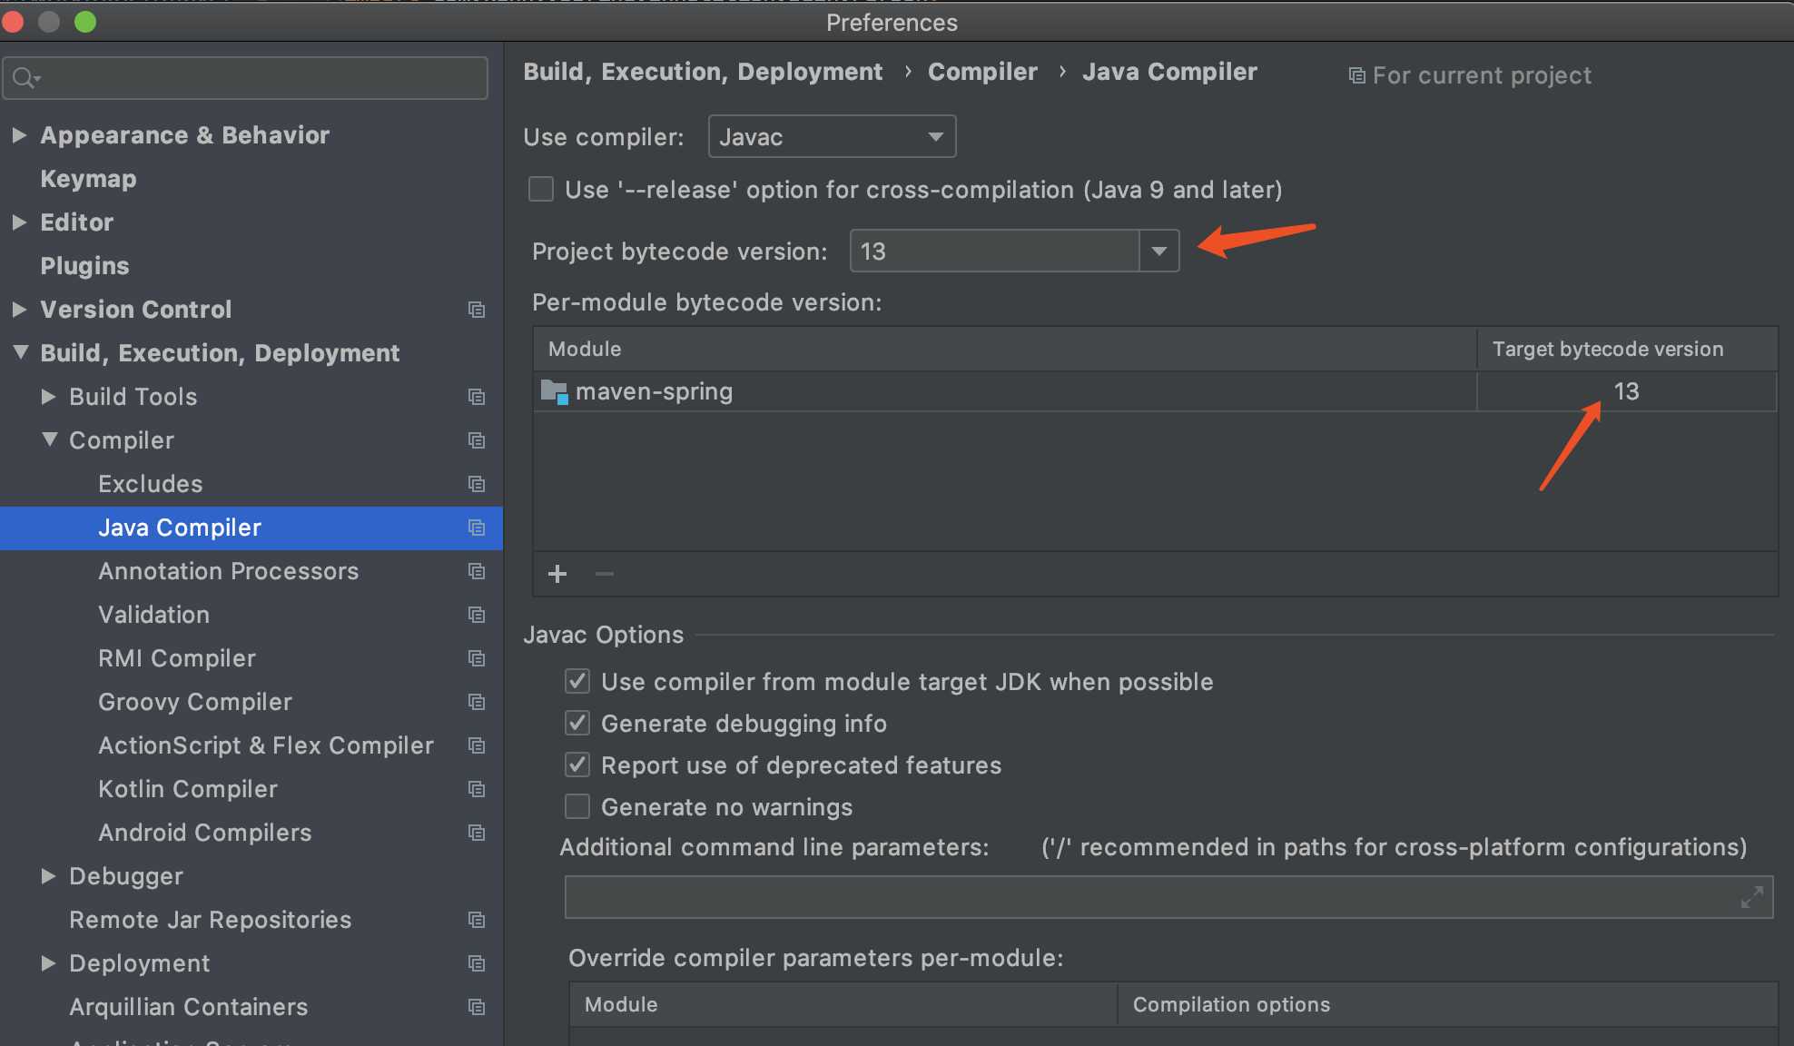Screen dimensions: 1794x1046
Task: Select Excludes under Compiler
Action: (x=150, y=484)
